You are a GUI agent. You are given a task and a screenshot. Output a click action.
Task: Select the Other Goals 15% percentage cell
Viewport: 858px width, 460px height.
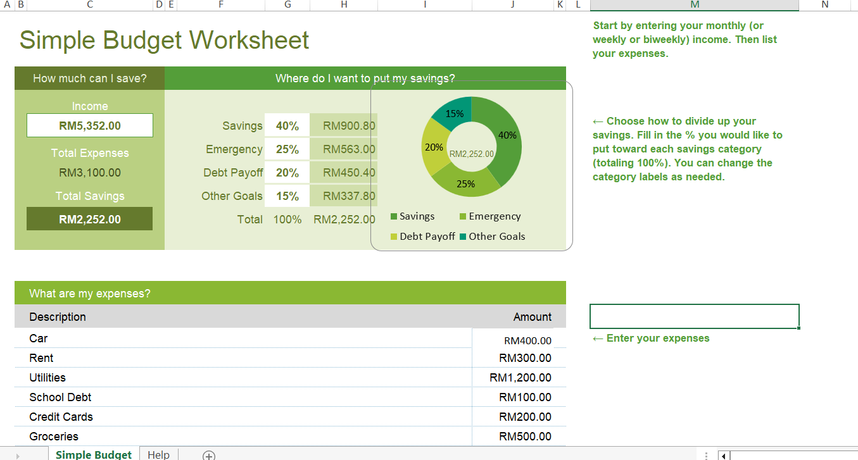point(287,196)
